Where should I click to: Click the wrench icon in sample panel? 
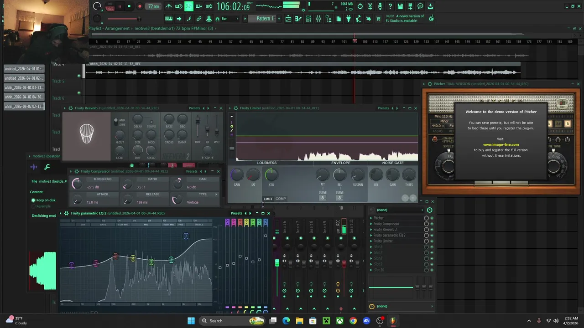pos(47,167)
